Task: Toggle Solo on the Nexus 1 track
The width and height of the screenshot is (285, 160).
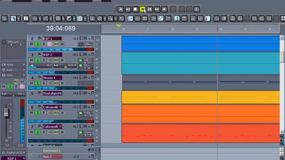Action: [37, 83]
